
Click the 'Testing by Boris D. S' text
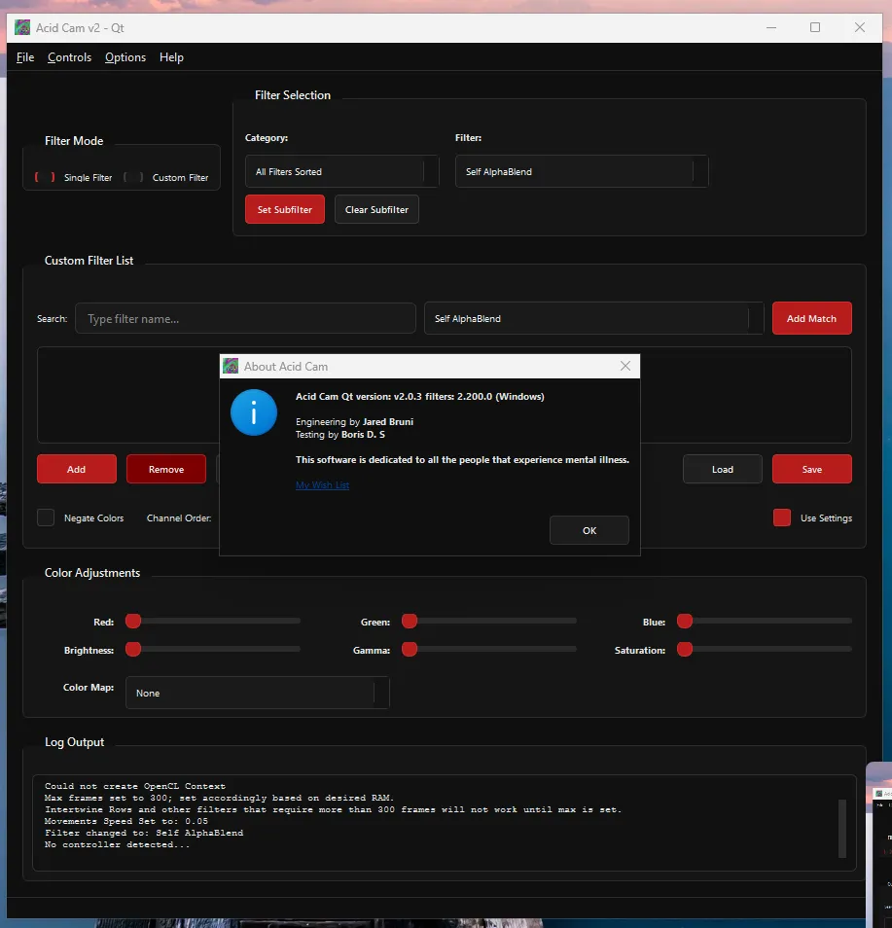click(x=340, y=435)
